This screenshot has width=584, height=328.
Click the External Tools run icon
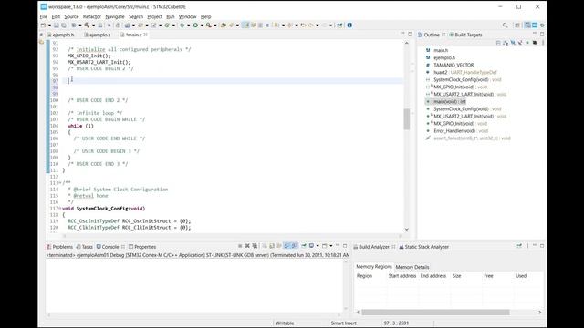[x=209, y=26]
